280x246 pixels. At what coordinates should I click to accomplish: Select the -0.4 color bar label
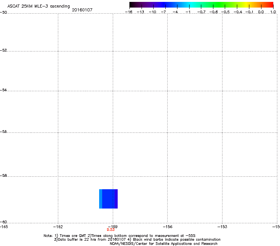click(x=238, y=12)
